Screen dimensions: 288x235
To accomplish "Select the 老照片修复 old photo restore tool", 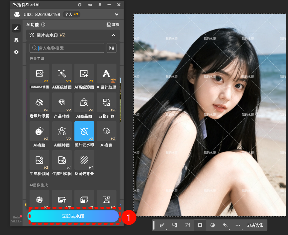I will point(39,102).
